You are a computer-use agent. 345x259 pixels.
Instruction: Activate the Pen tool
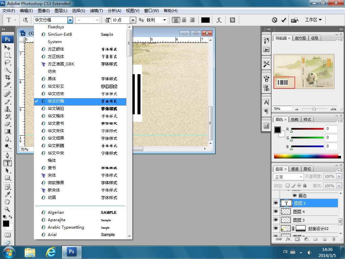pyautogui.click(x=7, y=155)
